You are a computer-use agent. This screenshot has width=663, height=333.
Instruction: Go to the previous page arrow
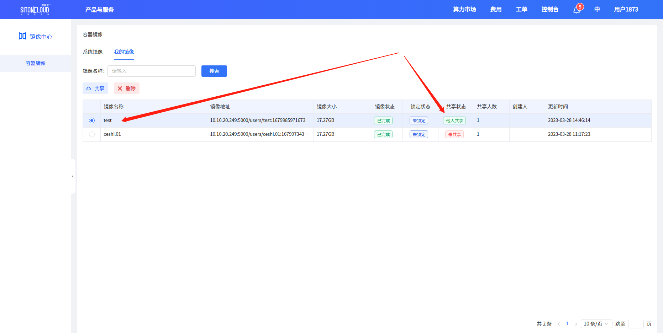tap(558, 324)
